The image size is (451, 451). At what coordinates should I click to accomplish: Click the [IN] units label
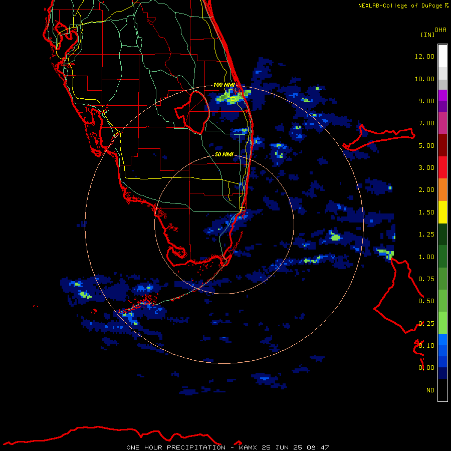[x=427, y=35]
